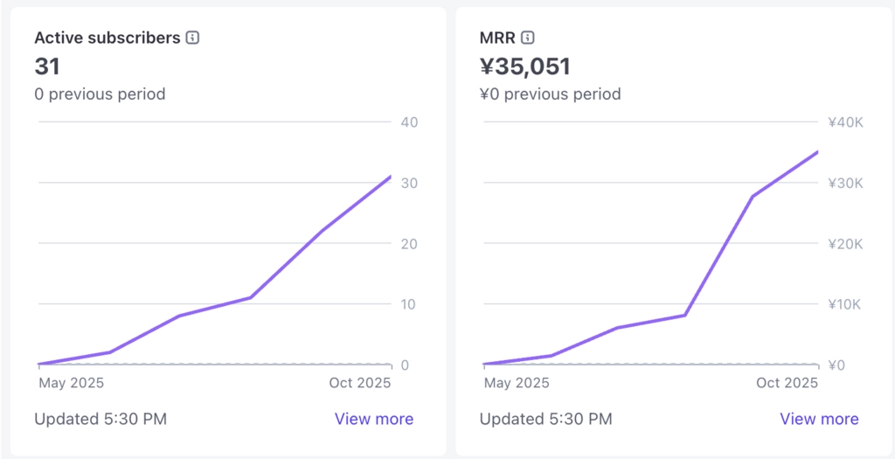Image resolution: width=895 pixels, height=459 pixels.
Task: Click the "0 previous period" subscribers text
Action: [x=100, y=94]
